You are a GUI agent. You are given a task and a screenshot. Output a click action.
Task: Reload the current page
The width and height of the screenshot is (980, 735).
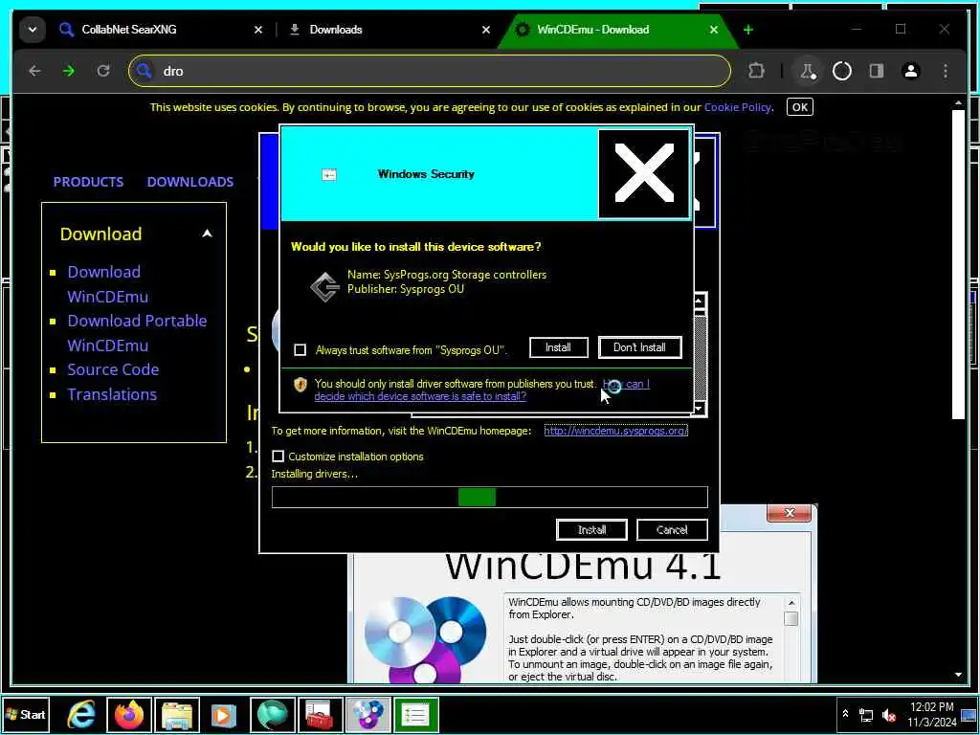[103, 71]
